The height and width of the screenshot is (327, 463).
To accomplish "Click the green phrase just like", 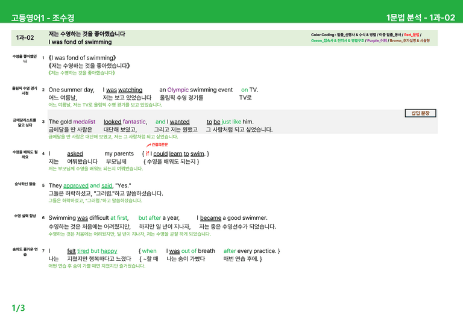I will click(x=231, y=122).
